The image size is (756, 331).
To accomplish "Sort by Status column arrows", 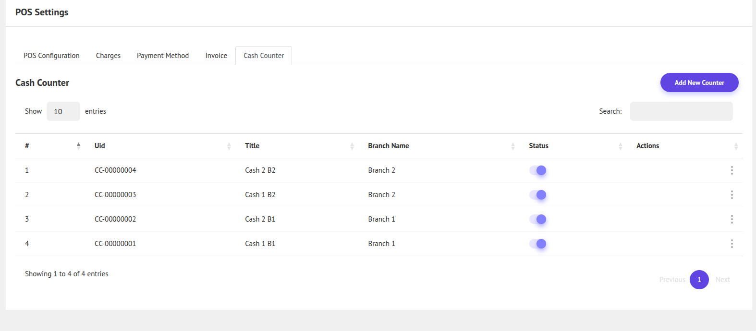I will point(620,146).
